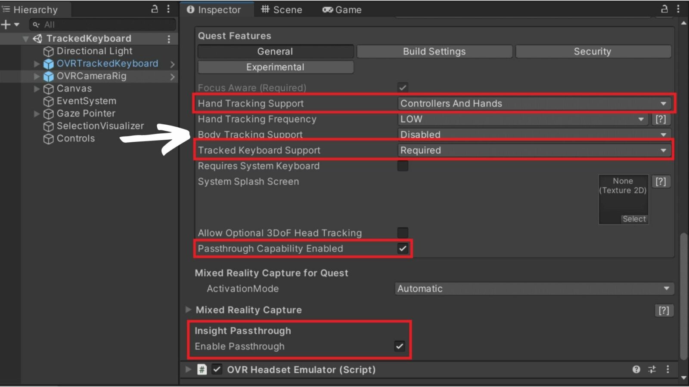Uncheck the Enable Passthrough checkbox
689x387 pixels.
click(x=400, y=346)
